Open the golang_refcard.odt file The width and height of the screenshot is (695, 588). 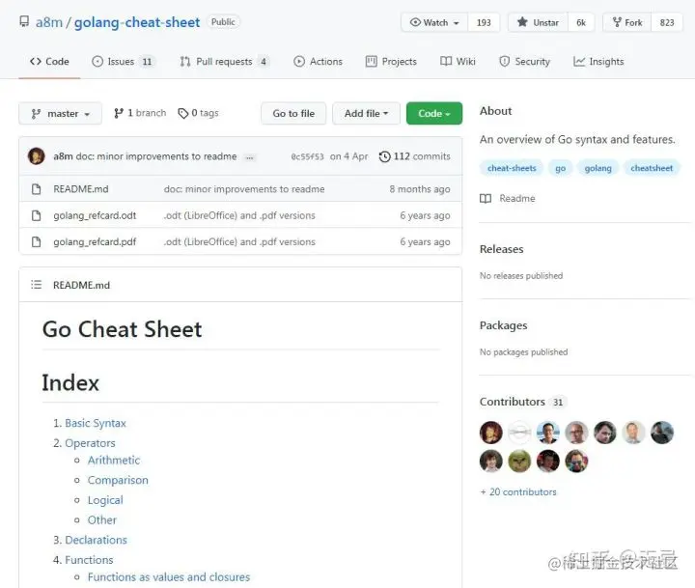tap(95, 215)
